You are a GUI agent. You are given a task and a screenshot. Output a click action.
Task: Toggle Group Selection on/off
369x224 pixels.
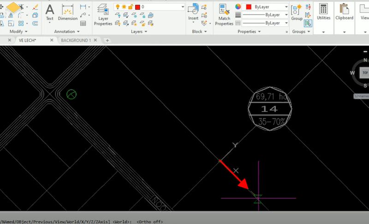pos(308,23)
